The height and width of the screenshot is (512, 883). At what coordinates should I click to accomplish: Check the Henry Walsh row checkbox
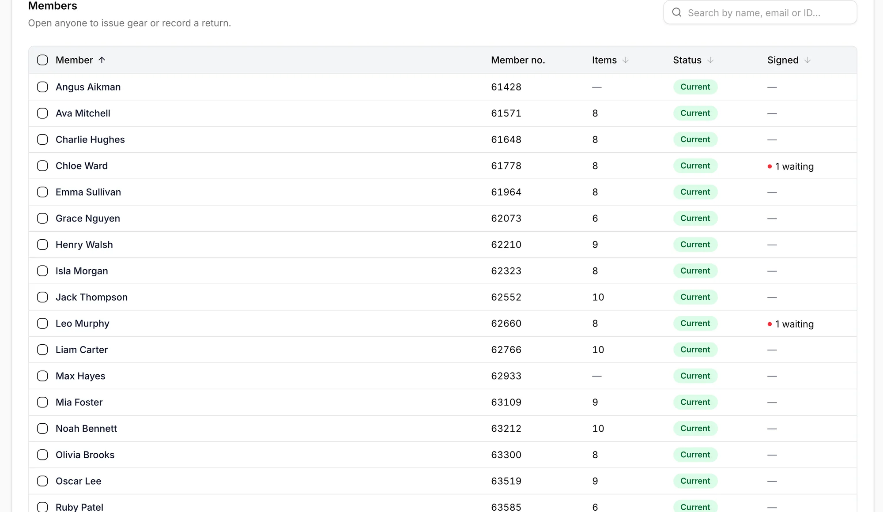[x=42, y=245]
